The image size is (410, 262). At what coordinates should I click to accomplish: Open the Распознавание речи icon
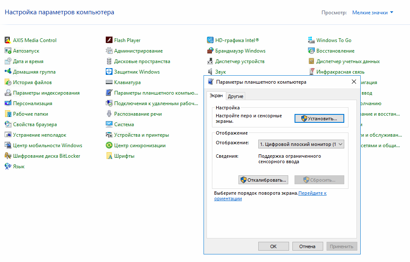point(109,114)
